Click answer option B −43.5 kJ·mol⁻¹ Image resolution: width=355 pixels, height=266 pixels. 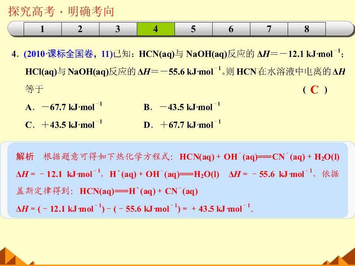182,106
